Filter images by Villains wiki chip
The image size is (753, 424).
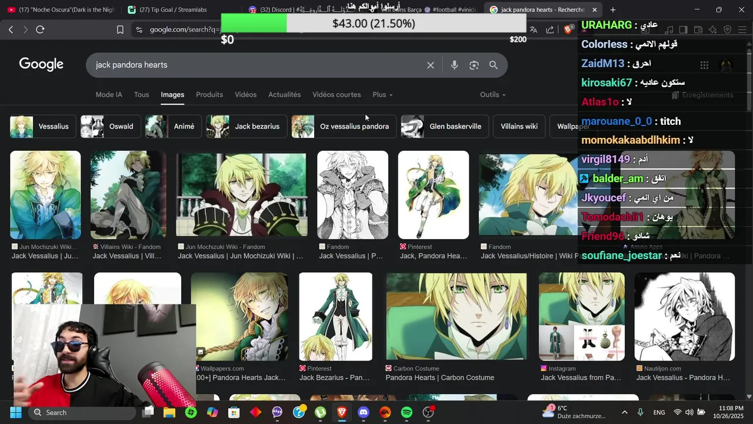(519, 127)
